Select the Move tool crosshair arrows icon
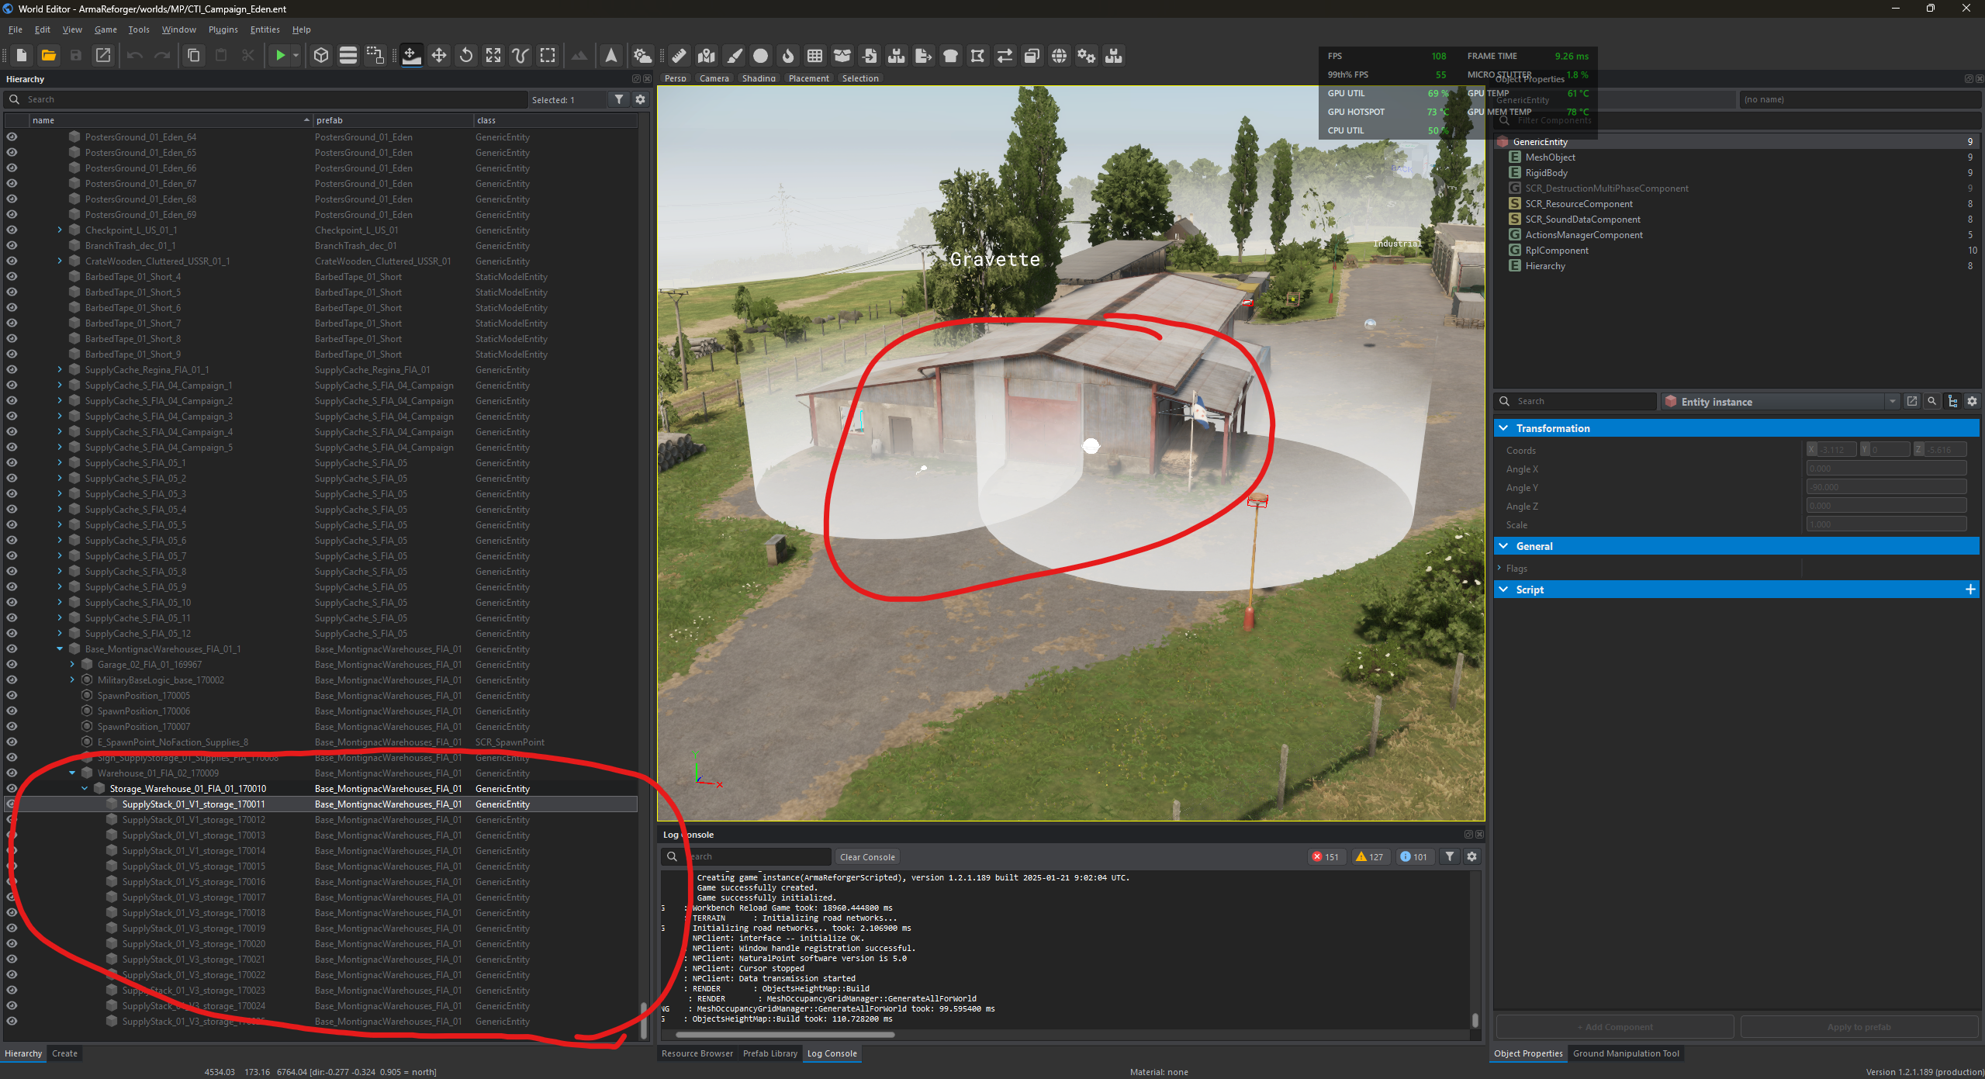The width and height of the screenshot is (1985, 1079). (x=439, y=55)
